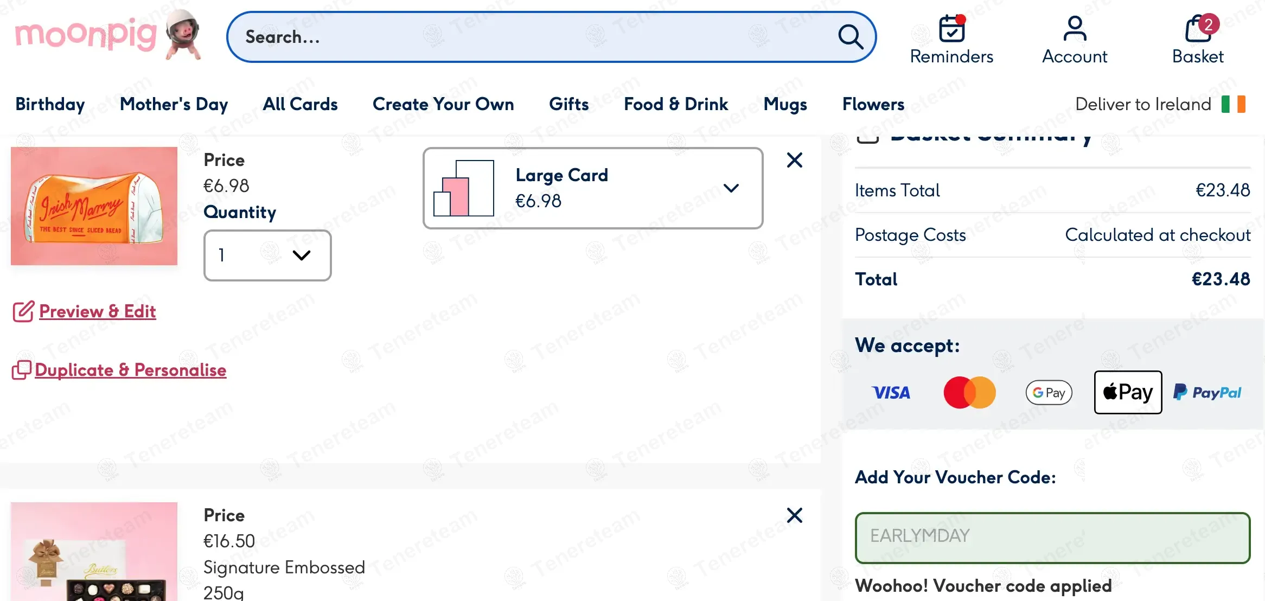This screenshot has width=1265, height=601.
Task: Open Deliver to Ireland selector
Action: pyautogui.click(x=1143, y=104)
